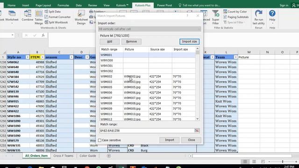This screenshot has width=299, height=168.
Task: Click the horizontal sheet scrollbar
Action: pyautogui.click(x=242, y=156)
